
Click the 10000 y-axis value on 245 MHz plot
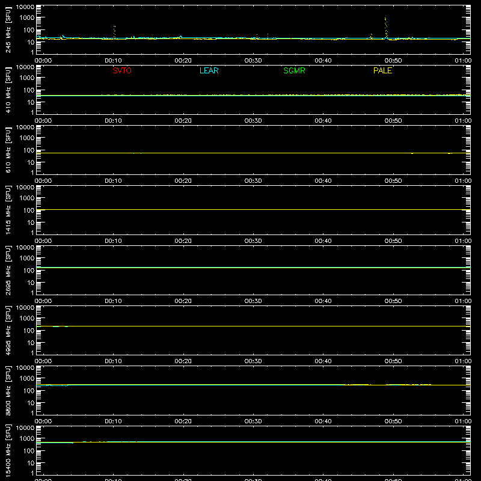[25, 7]
